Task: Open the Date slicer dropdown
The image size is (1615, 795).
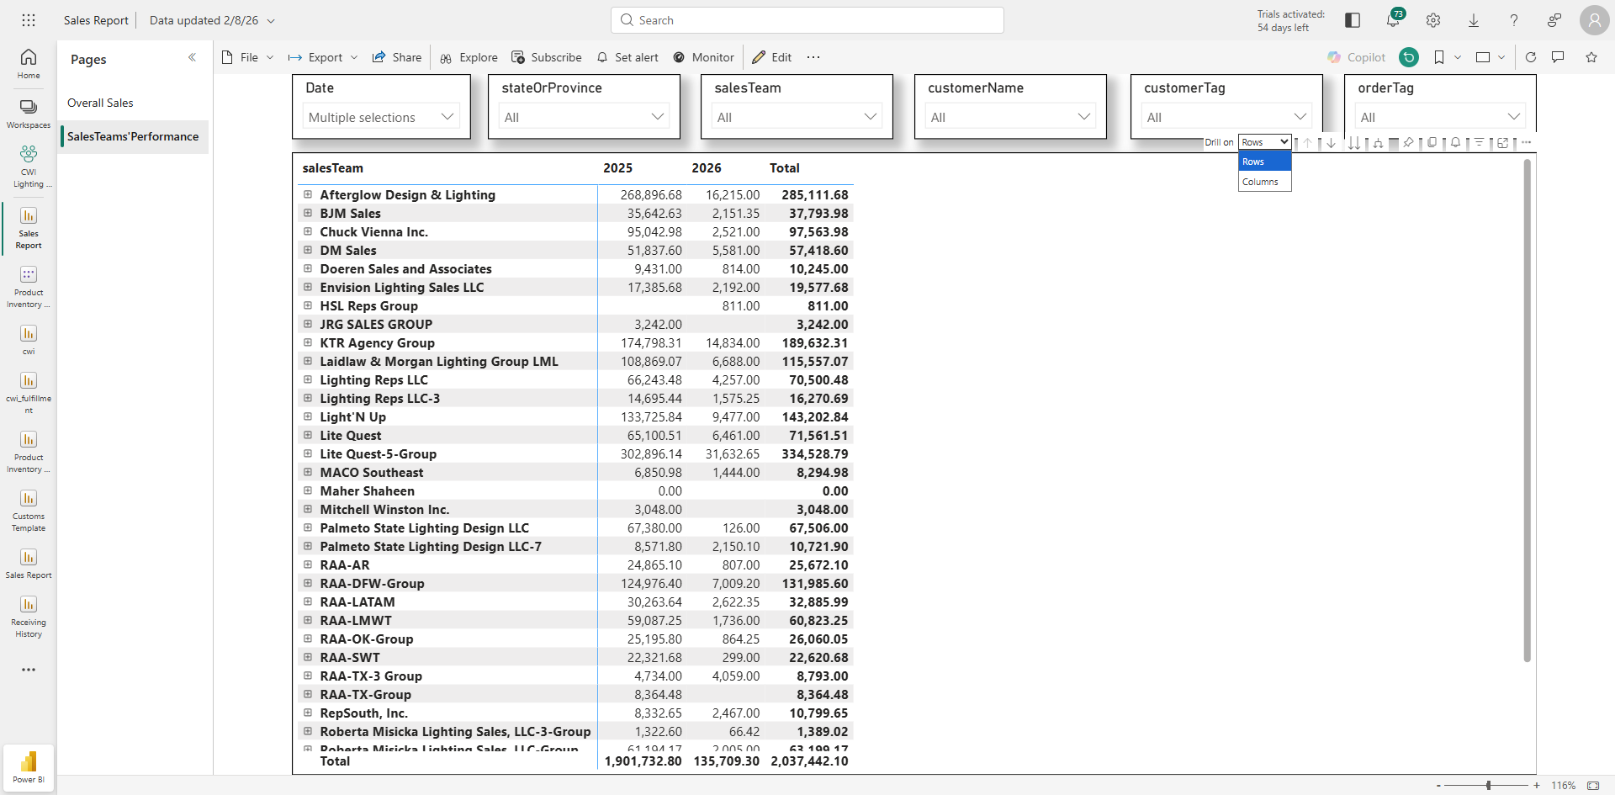Action: coord(381,117)
